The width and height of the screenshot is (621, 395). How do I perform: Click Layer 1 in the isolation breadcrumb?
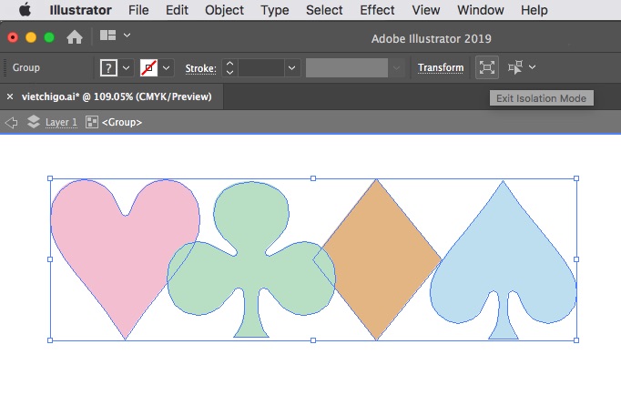click(x=61, y=122)
